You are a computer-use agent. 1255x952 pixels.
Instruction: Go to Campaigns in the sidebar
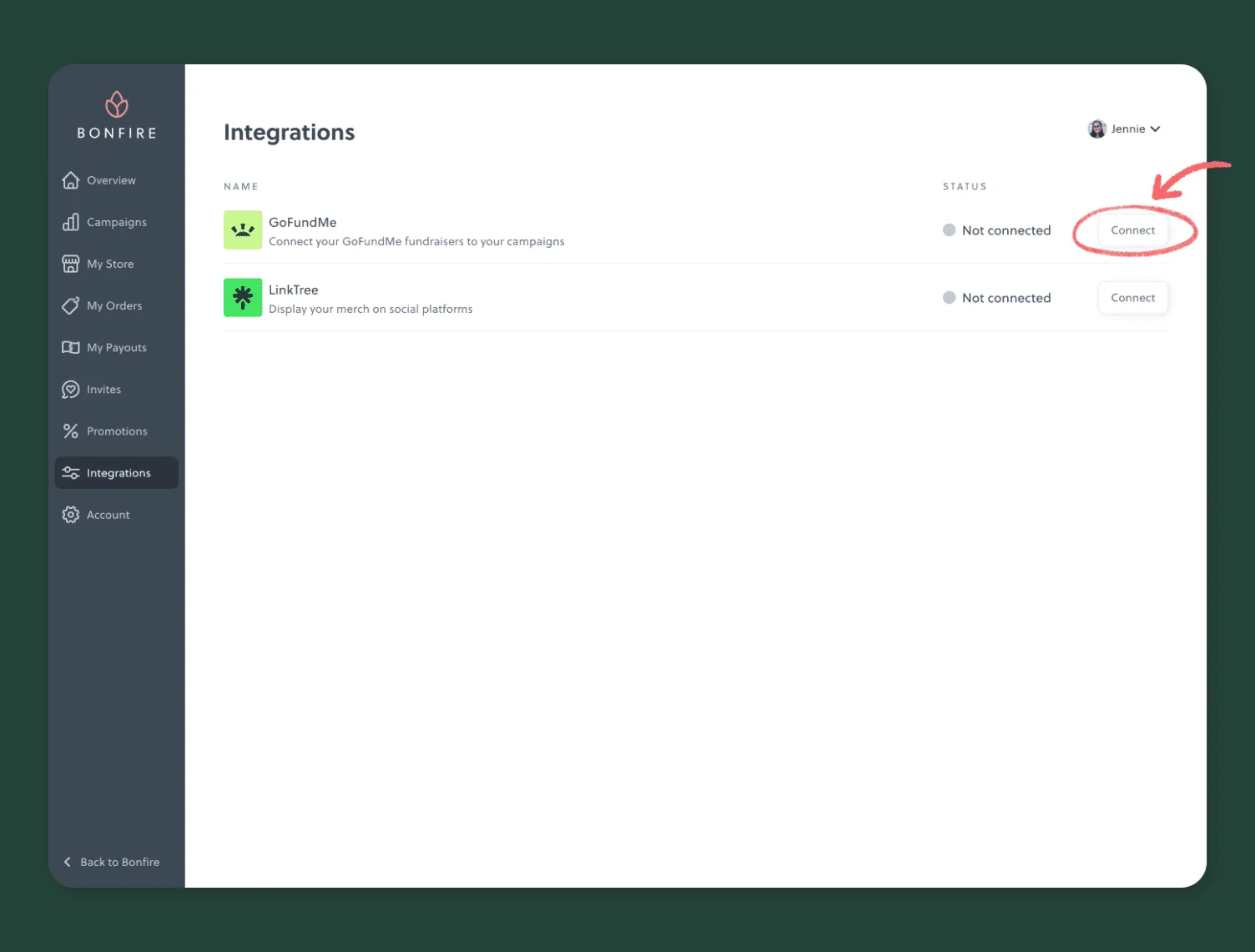[117, 222]
